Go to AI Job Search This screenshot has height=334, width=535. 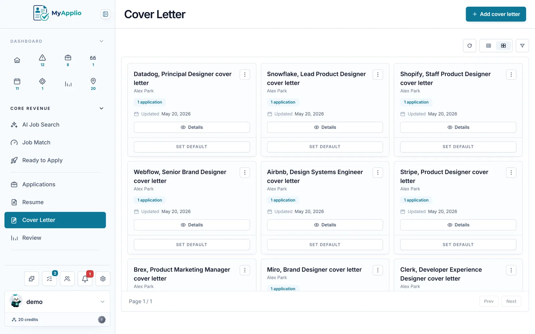[x=55, y=125]
